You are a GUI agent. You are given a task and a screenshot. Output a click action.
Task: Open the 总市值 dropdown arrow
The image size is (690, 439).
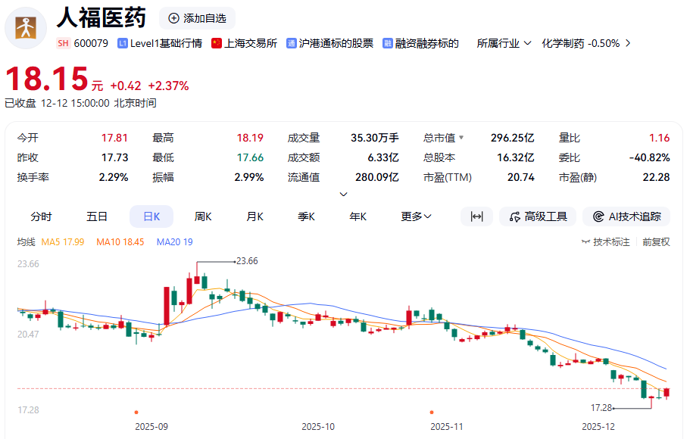click(x=461, y=139)
